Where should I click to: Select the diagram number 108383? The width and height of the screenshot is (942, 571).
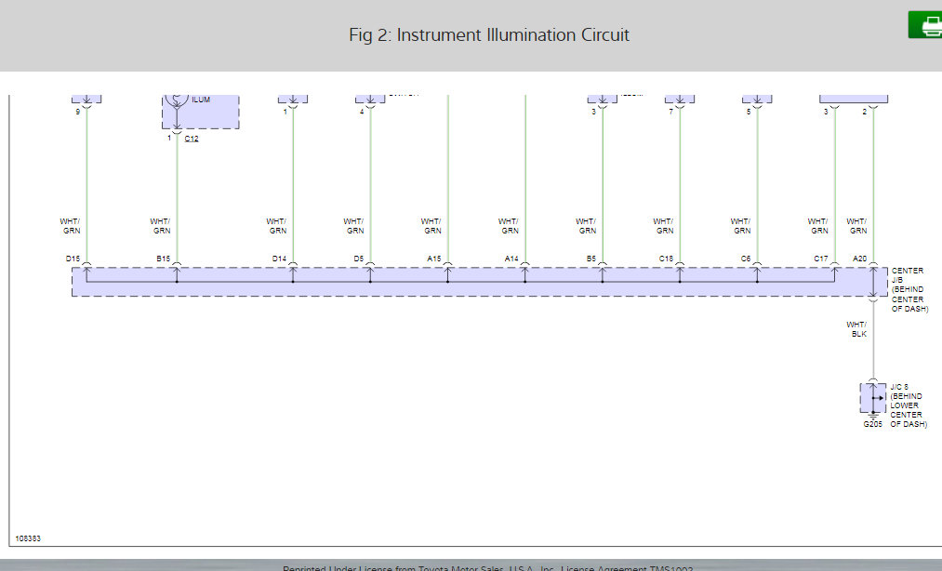pos(28,538)
